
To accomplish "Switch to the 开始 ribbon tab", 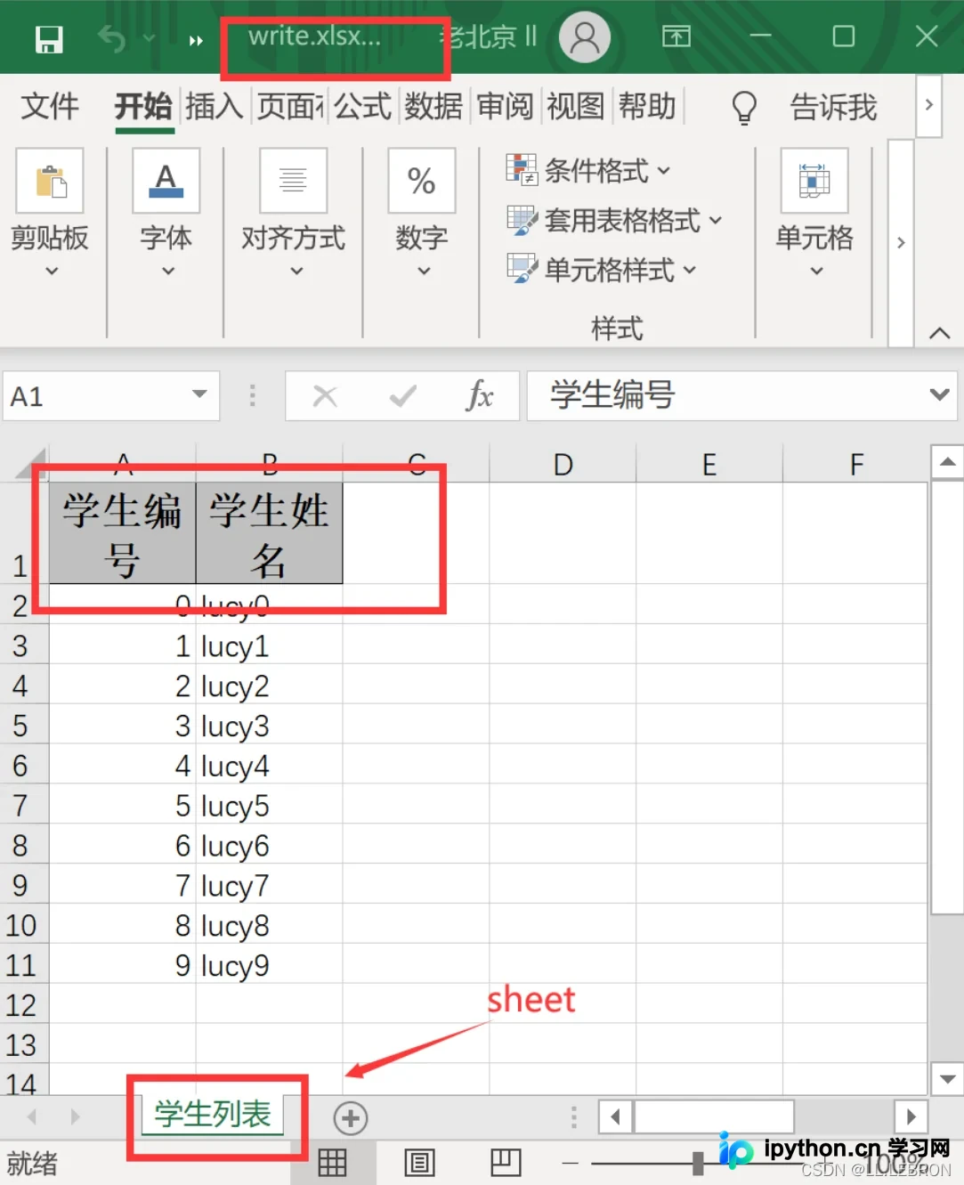I will point(143,106).
